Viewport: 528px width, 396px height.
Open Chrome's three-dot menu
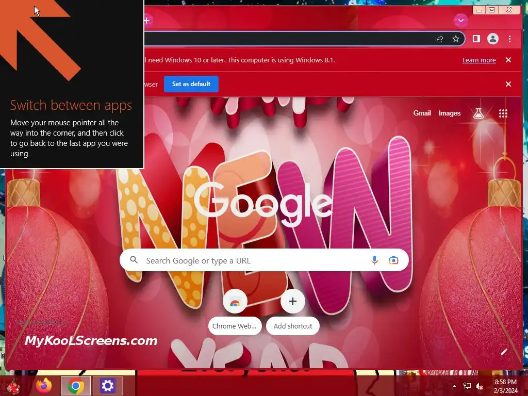point(509,39)
